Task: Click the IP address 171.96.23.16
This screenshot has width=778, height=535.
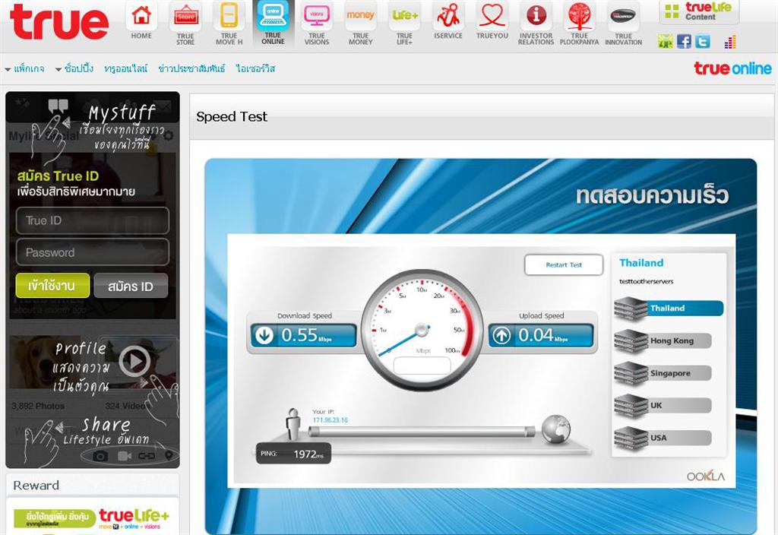Action: click(x=330, y=419)
